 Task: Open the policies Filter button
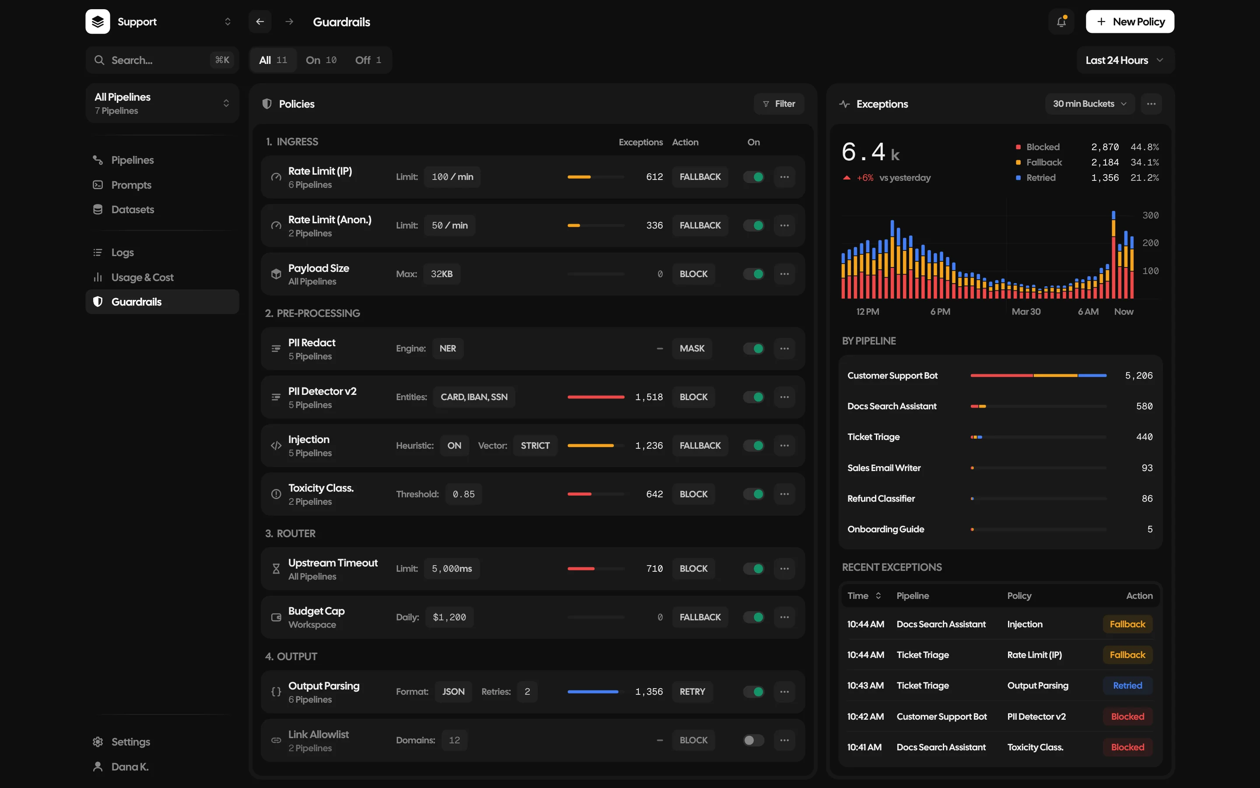click(778, 104)
